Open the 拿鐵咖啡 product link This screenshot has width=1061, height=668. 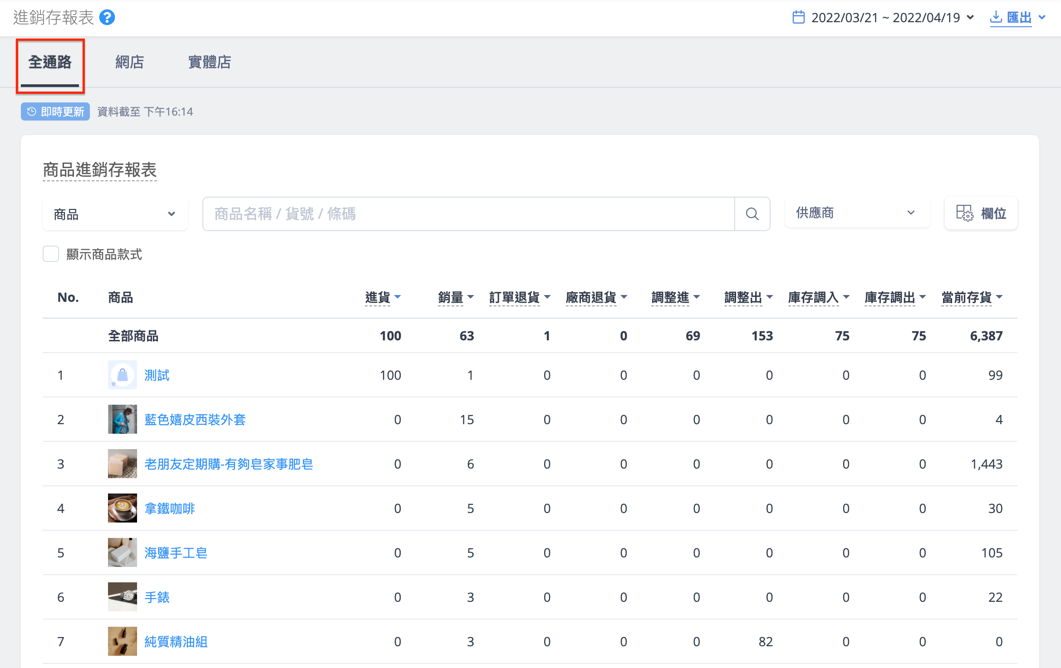pos(170,508)
